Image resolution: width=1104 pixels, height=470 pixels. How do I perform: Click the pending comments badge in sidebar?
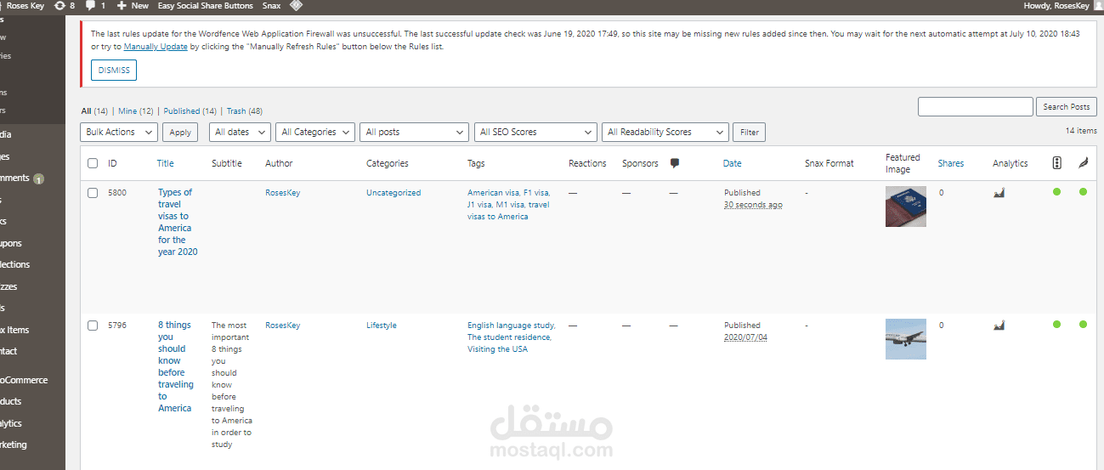pyautogui.click(x=39, y=179)
